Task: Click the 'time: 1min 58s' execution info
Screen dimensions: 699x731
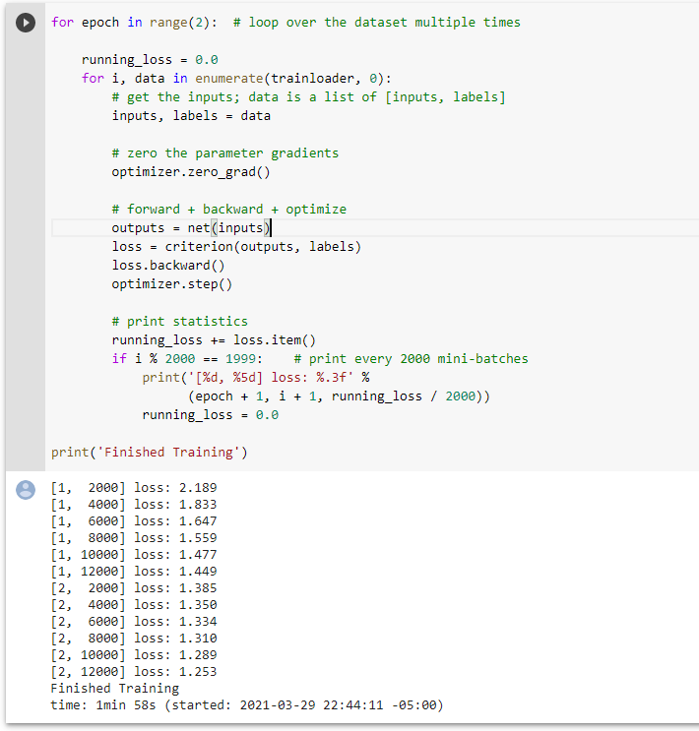Action: click(103, 705)
